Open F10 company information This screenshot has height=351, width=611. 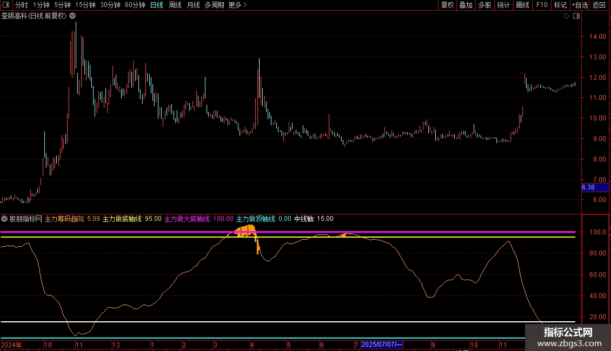coord(541,5)
